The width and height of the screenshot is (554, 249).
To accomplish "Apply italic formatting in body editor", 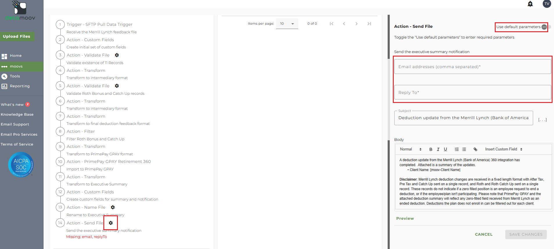I will (438, 149).
